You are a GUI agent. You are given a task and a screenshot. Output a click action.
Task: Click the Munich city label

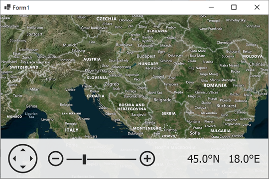pyautogui.click(x=69, y=45)
